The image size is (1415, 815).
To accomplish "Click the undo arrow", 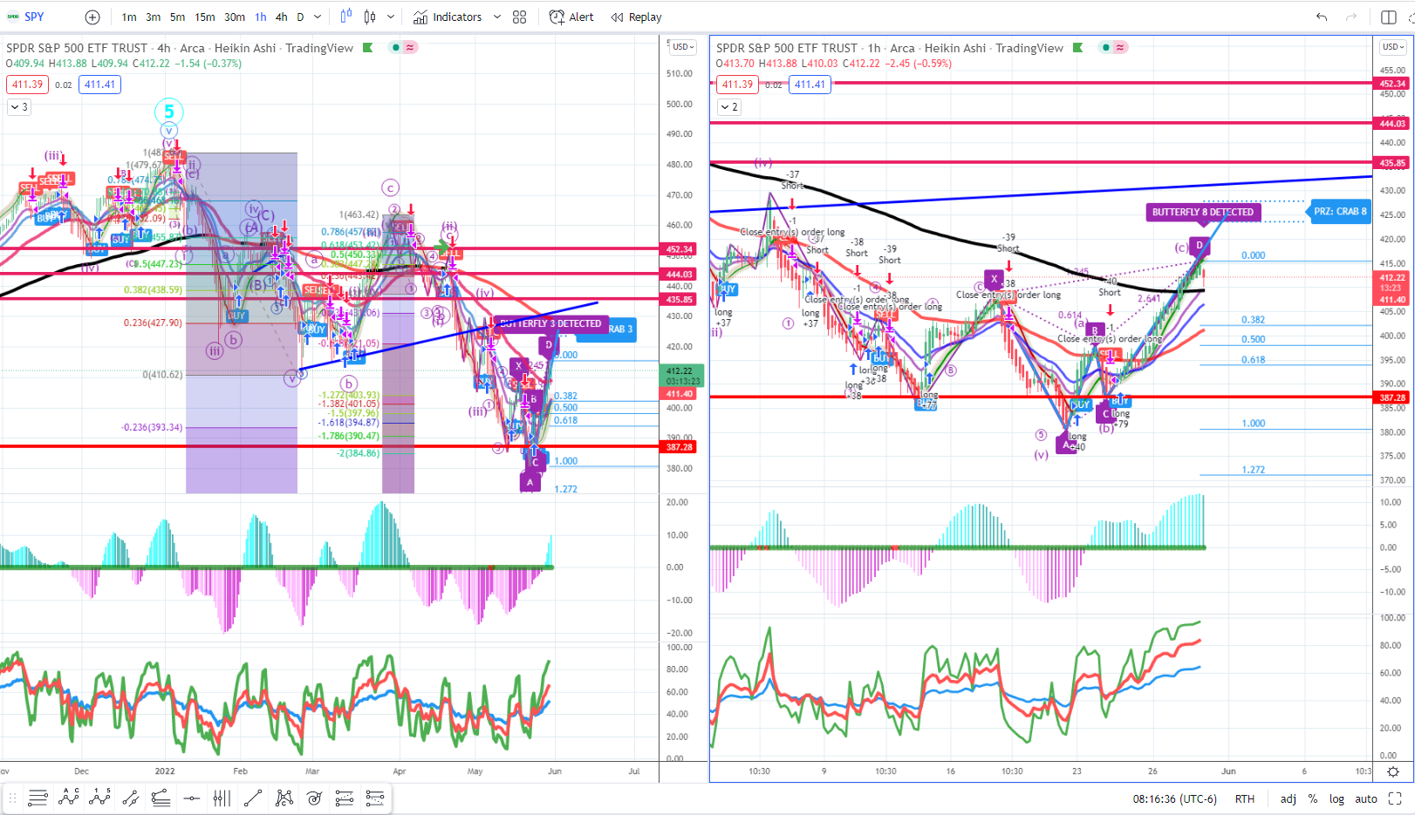I will click(x=1322, y=17).
